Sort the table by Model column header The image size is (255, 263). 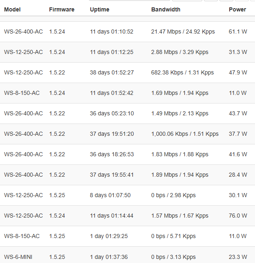pos(12,9)
